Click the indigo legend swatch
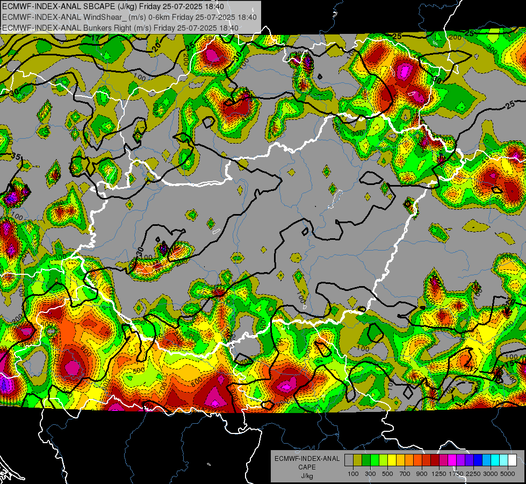Image resolution: width=526 pixels, height=484 pixels. coord(469,460)
